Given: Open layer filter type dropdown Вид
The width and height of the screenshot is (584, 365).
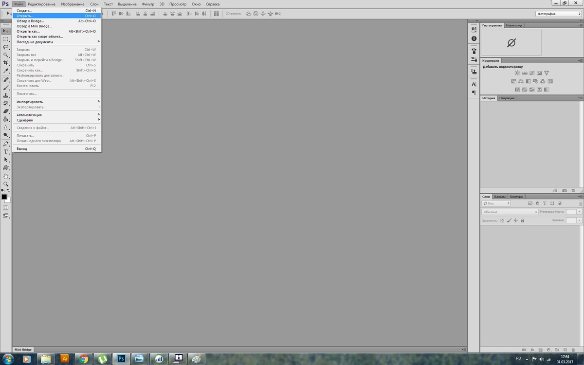Looking at the screenshot, I should [496, 203].
